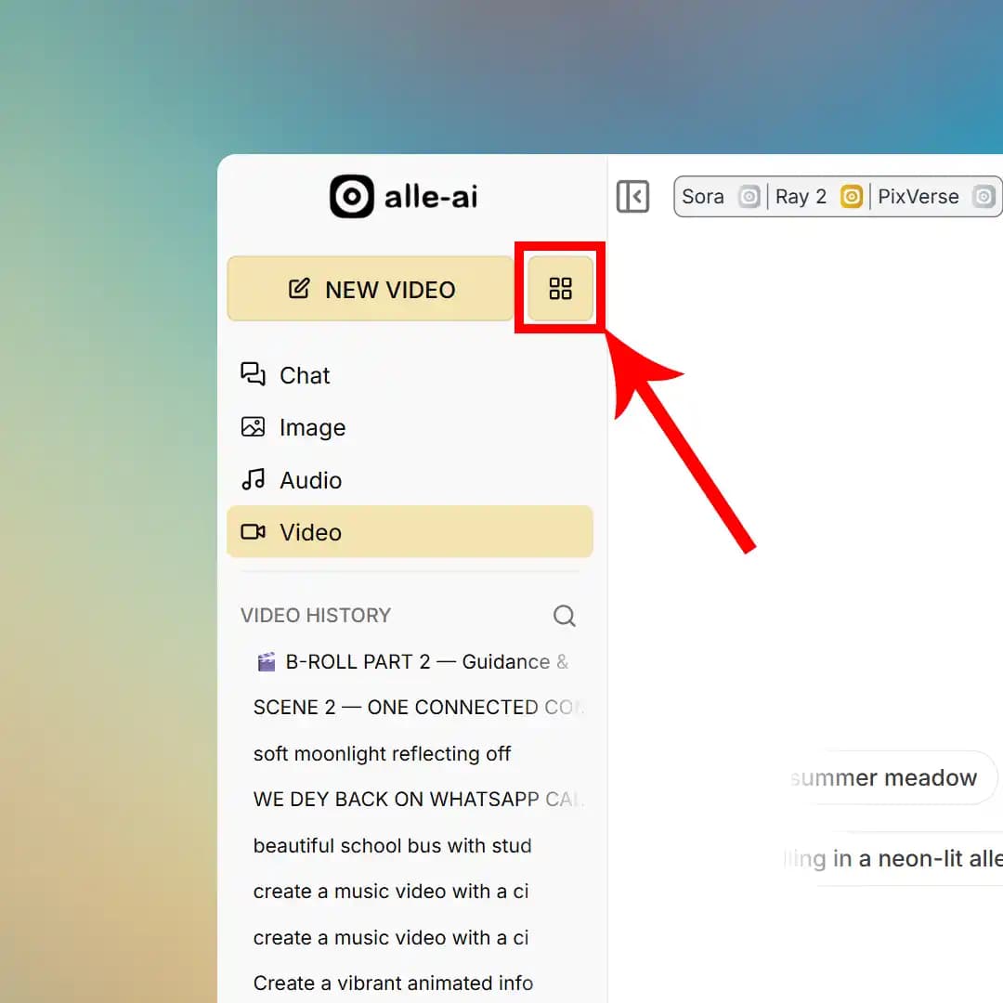
Task: Open soft moonlight reflecting off history item
Action: 382,754
